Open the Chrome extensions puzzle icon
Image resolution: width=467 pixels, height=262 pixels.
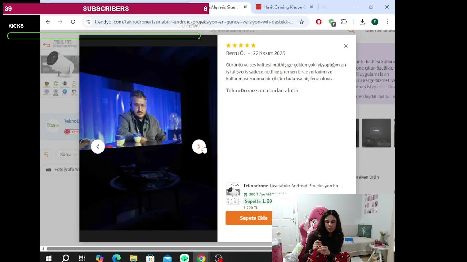pyautogui.click(x=344, y=22)
